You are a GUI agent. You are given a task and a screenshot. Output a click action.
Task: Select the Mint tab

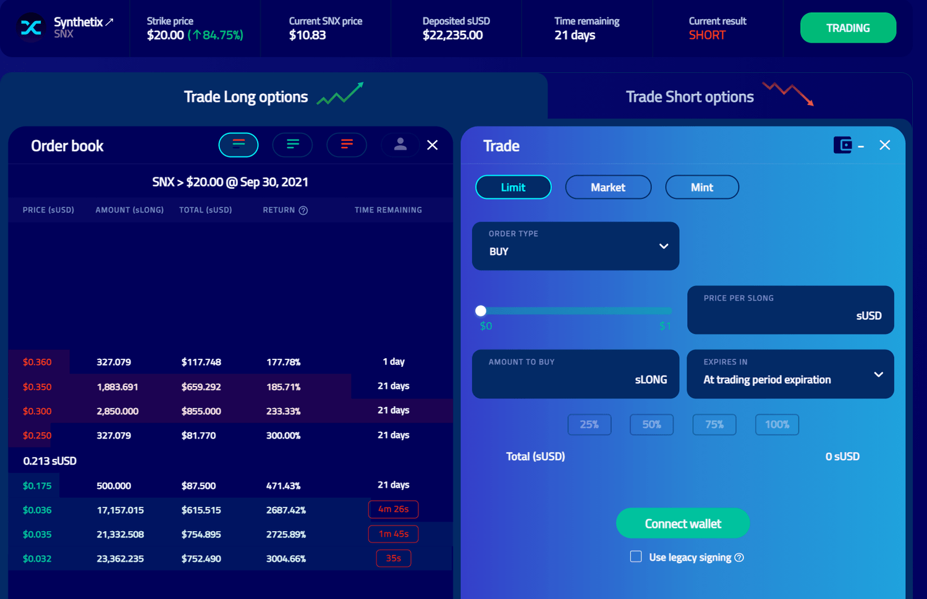[x=702, y=187]
